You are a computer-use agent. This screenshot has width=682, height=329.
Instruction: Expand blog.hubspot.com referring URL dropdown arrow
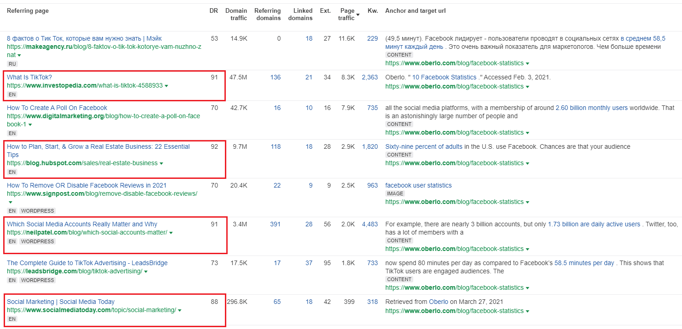[161, 163]
